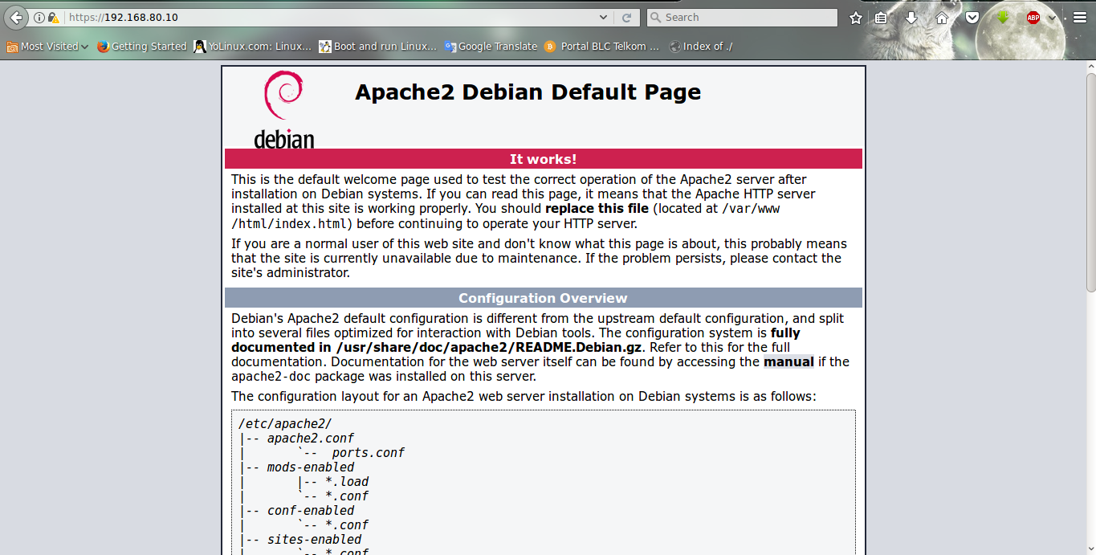Go to the Home page icon
The image size is (1096, 555).
[942, 17]
